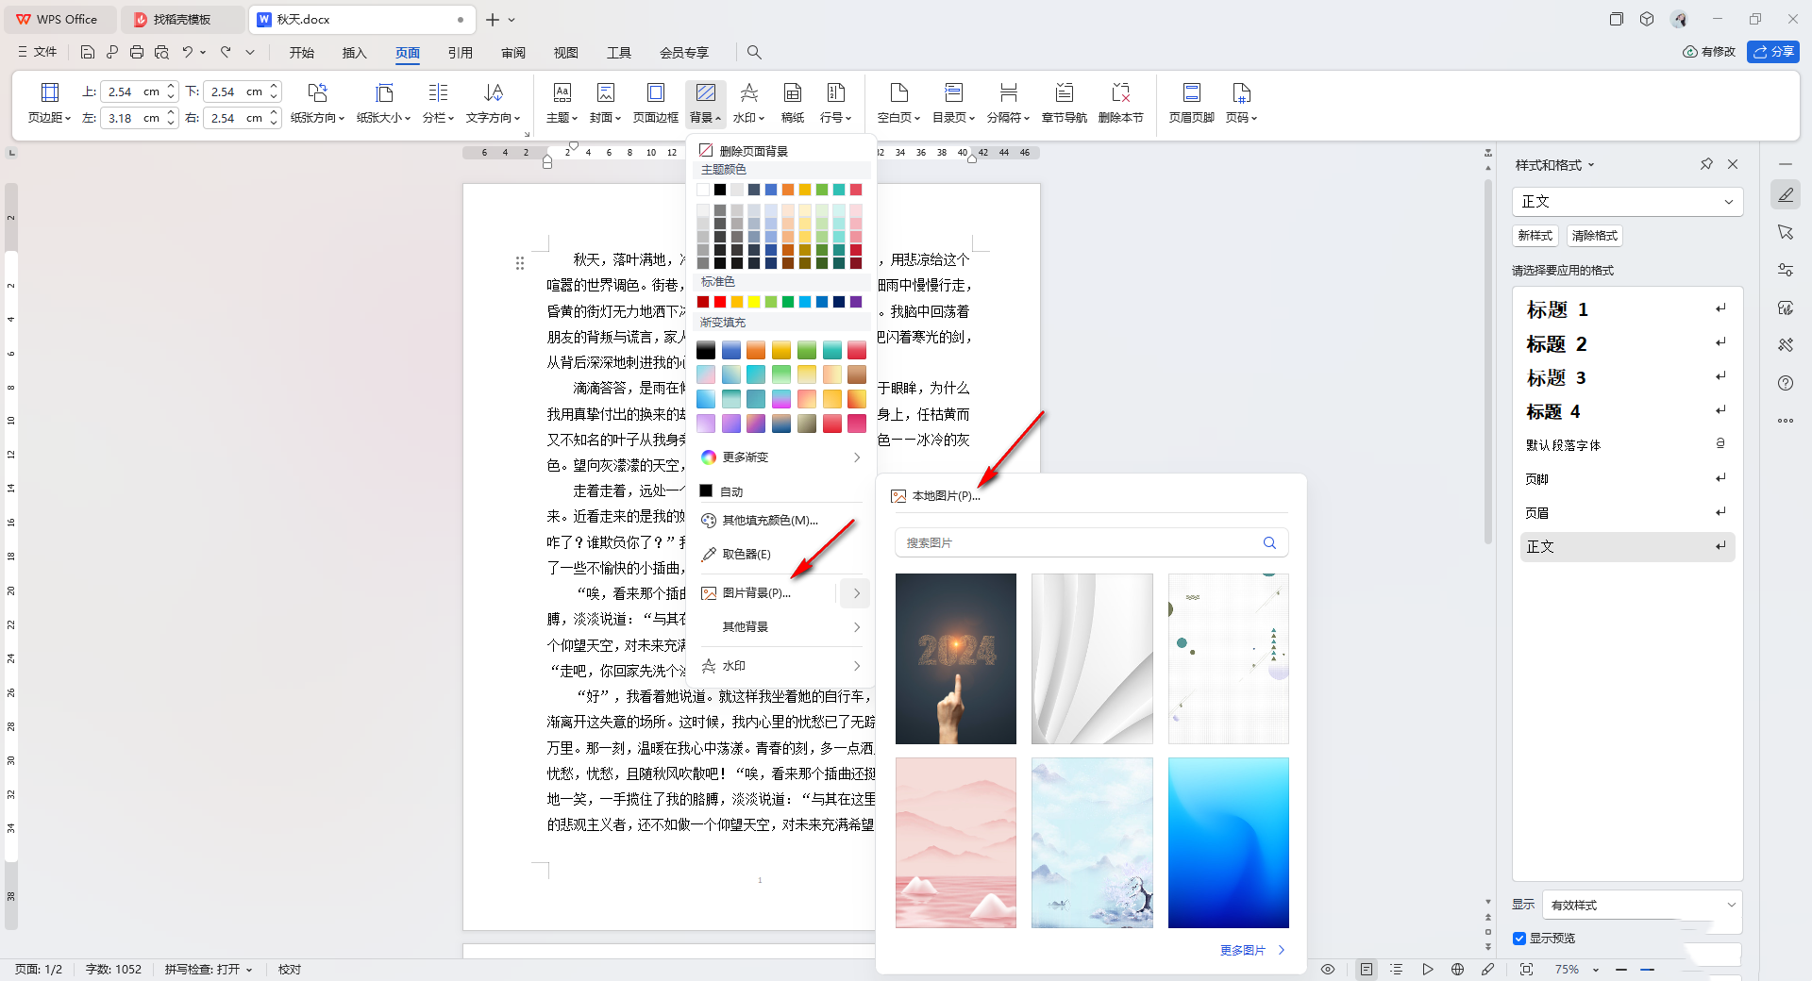Open 纸张方向 paper orientation
The image size is (1812, 981).
[317, 103]
